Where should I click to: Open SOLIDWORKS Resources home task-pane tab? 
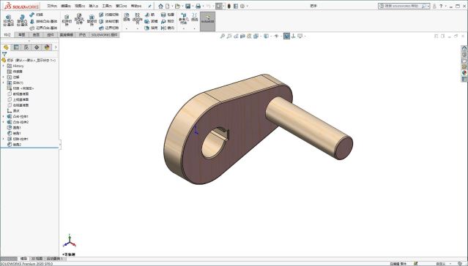(x=464, y=48)
